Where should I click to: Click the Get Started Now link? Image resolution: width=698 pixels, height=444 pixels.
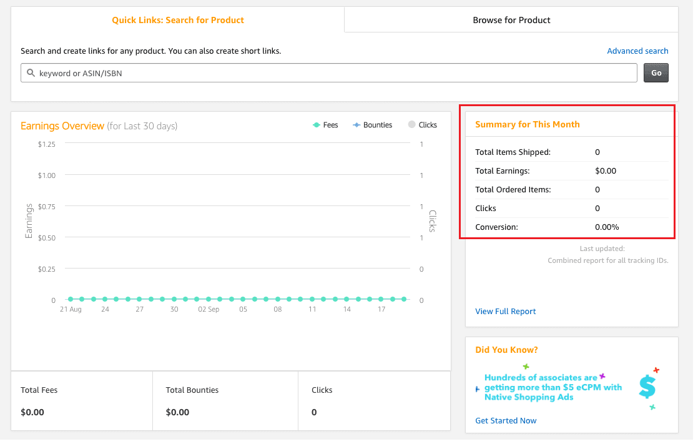tap(506, 421)
